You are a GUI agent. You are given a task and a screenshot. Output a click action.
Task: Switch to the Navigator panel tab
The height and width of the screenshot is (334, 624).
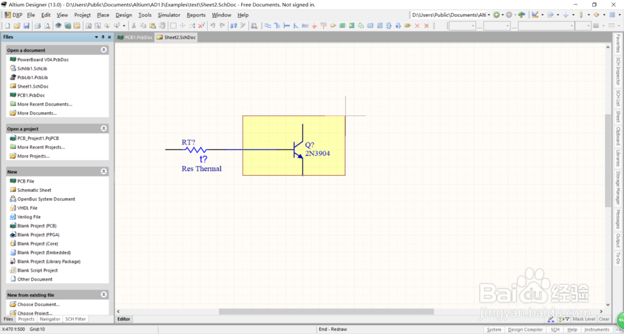[x=50, y=319]
